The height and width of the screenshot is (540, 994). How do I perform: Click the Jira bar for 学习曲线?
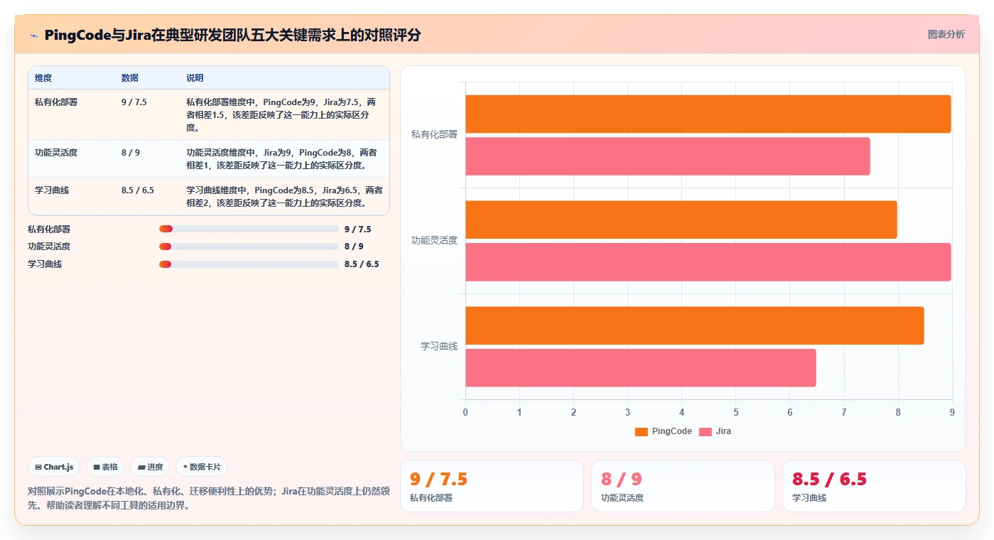tap(640, 367)
